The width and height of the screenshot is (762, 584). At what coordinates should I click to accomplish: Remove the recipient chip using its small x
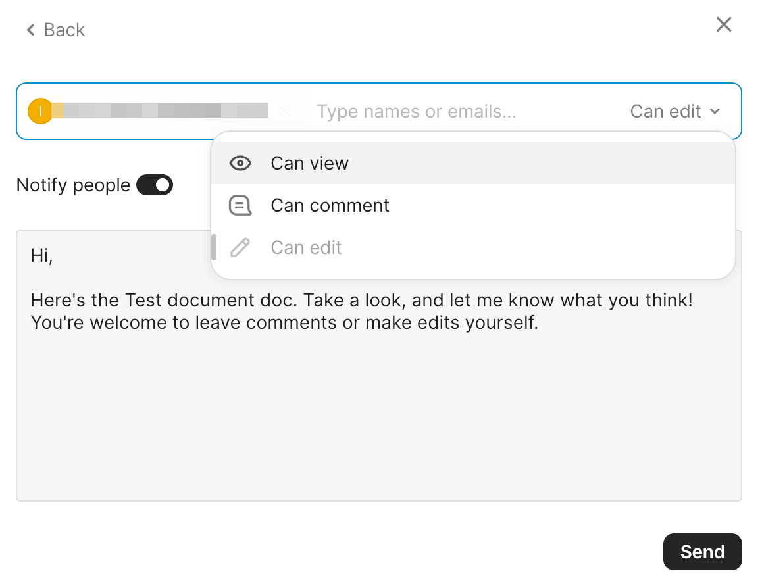click(285, 111)
